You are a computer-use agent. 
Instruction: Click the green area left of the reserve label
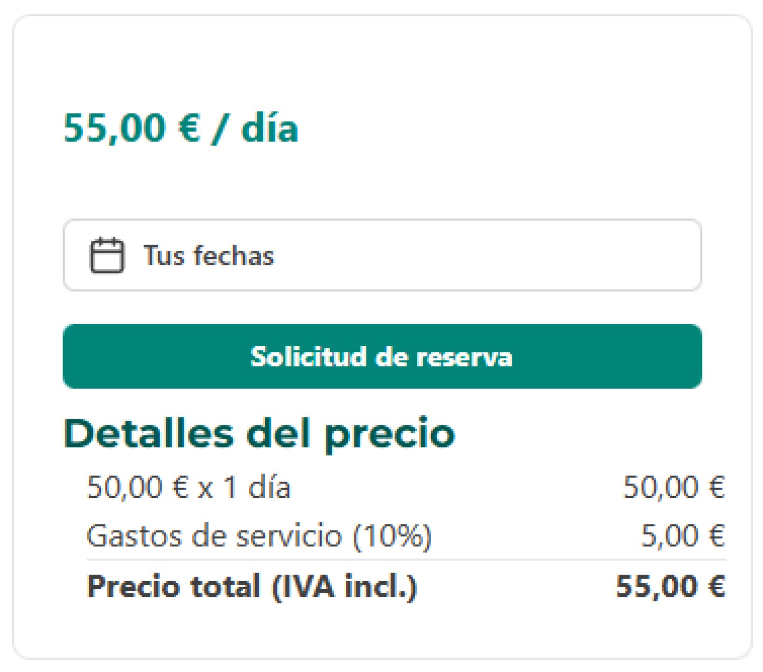pyautogui.click(x=149, y=357)
